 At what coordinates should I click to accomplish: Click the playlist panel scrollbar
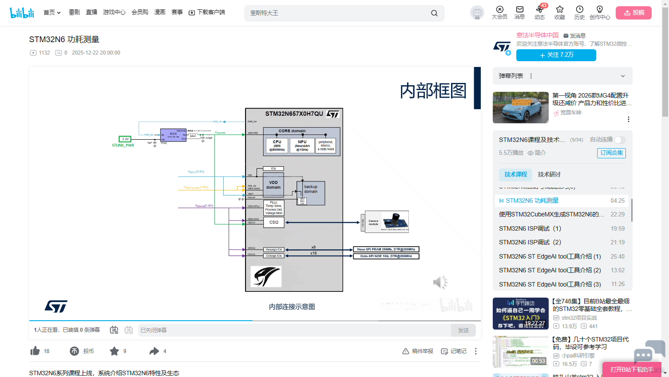[631, 210]
